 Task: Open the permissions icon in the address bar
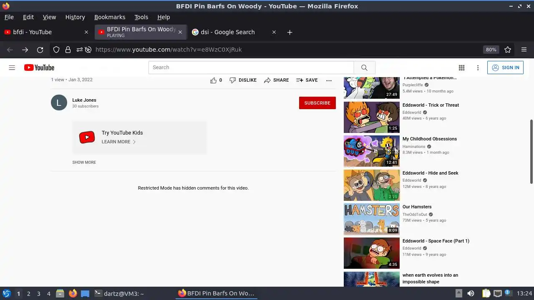pos(79,50)
